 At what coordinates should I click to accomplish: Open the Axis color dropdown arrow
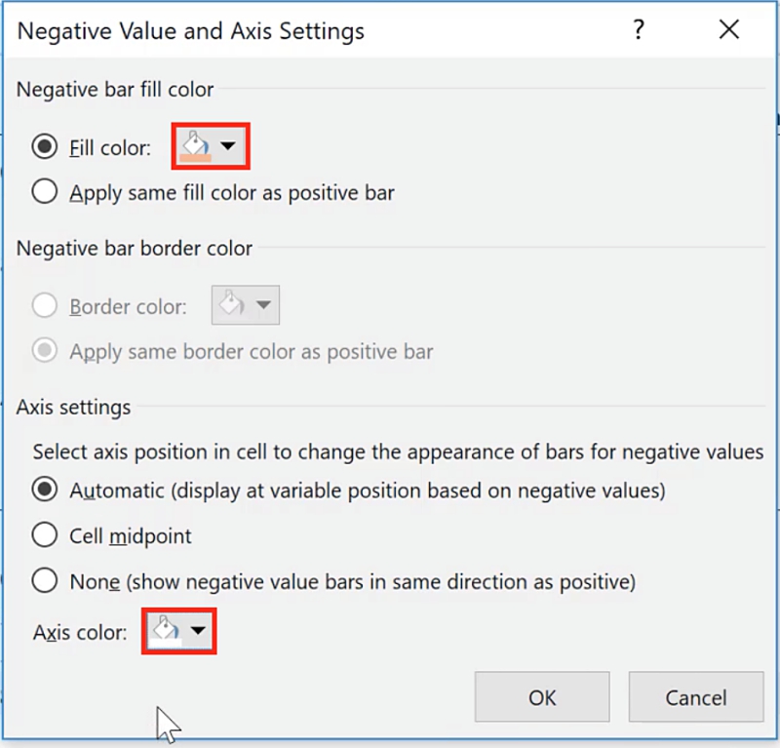pos(198,632)
